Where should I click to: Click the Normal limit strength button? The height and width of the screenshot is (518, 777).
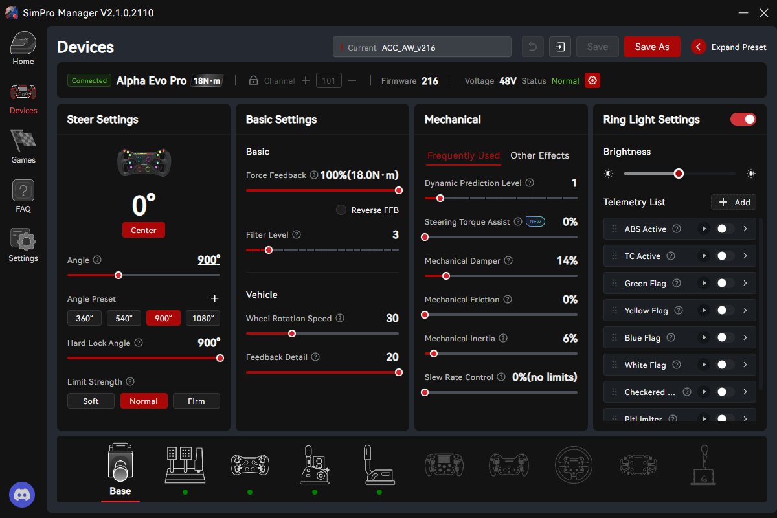pos(144,401)
